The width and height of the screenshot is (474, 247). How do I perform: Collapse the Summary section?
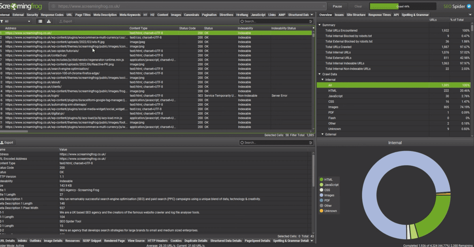[x=320, y=25]
